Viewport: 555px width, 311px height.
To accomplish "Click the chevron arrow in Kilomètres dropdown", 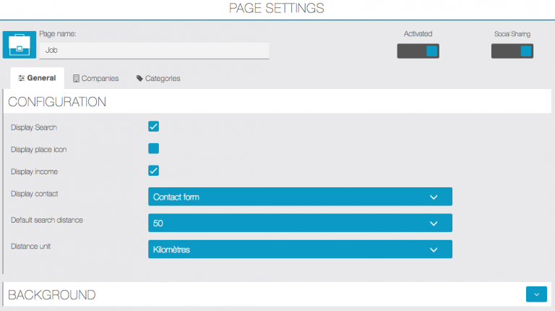I will pos(434,250).
